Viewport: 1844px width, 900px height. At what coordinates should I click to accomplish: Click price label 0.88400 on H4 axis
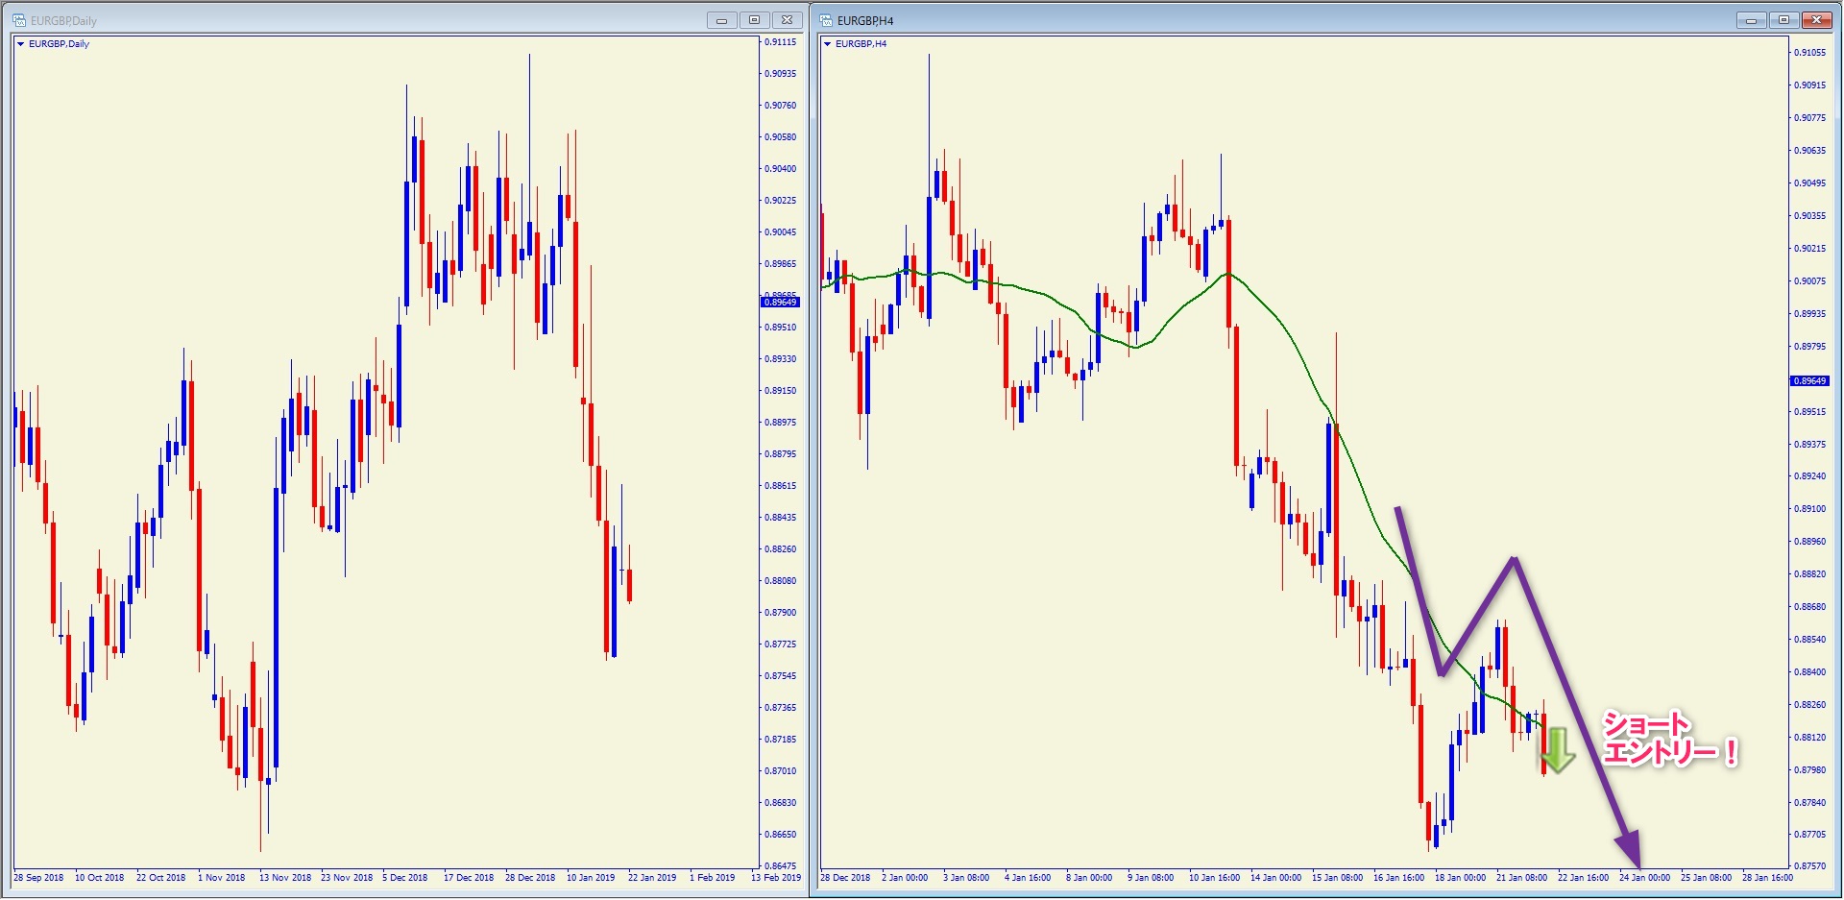click(x=1809, y=672)
